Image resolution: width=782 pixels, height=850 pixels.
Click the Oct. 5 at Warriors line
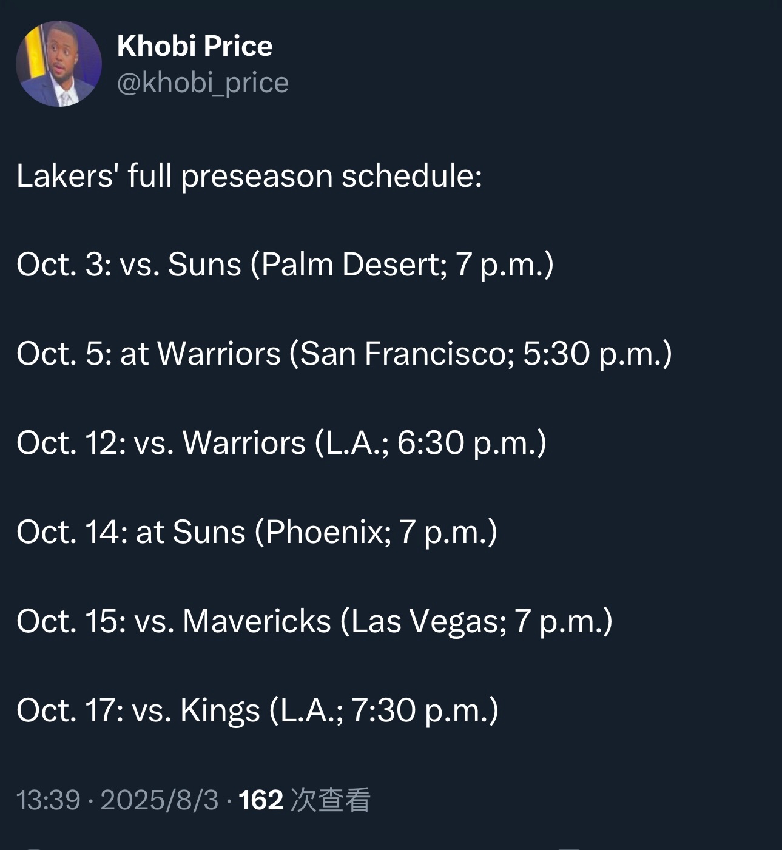click(x=345, y=354)
